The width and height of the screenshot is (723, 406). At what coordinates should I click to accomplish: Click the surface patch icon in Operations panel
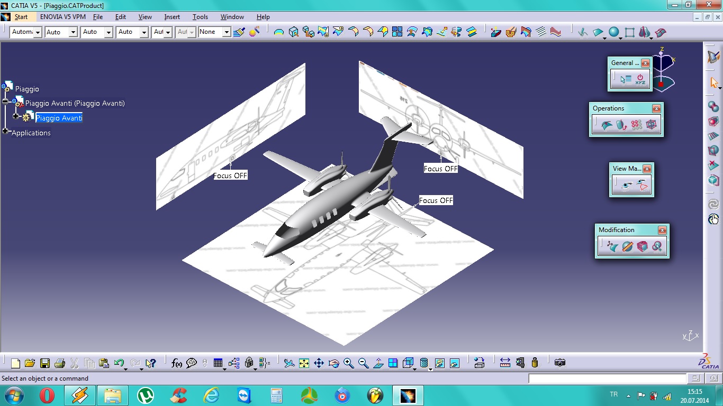point(607,125)
